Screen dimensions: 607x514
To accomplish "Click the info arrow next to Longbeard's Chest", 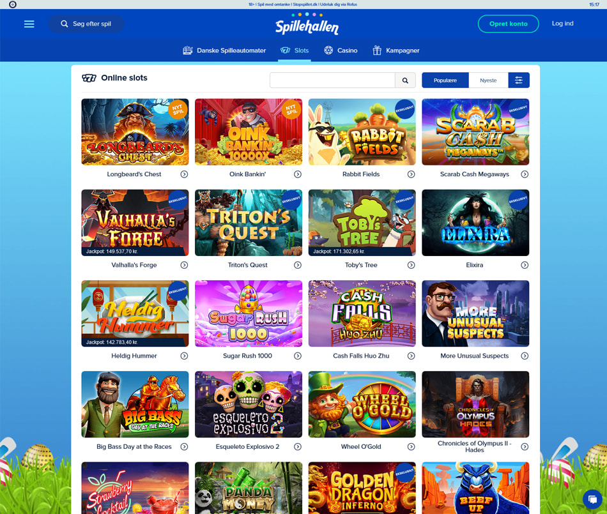I will (184, 174).
